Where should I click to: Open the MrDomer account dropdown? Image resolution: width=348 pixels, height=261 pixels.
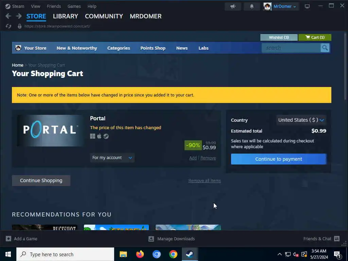pos(284,6)
